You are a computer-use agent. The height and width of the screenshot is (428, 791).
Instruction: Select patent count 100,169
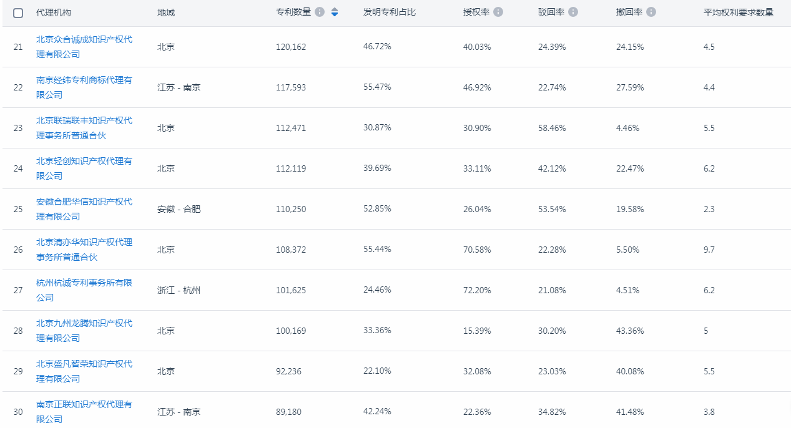click(291, 331)
